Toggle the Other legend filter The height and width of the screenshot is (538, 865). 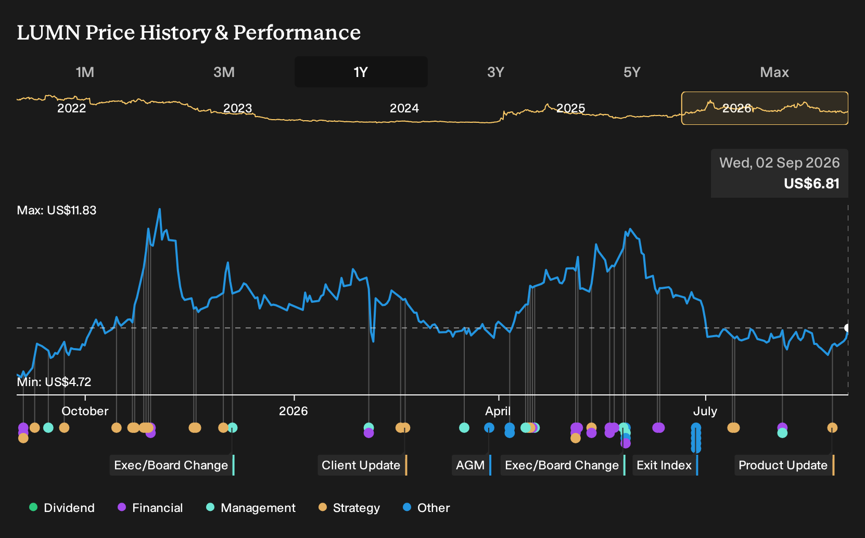(426, 508)
